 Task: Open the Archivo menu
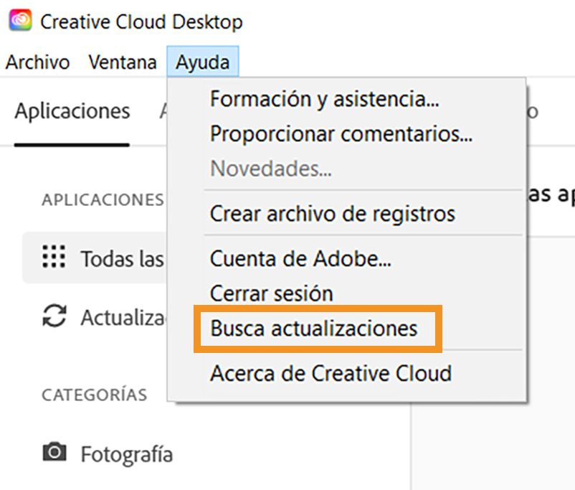pyautogui.click(x=37, y=62)
